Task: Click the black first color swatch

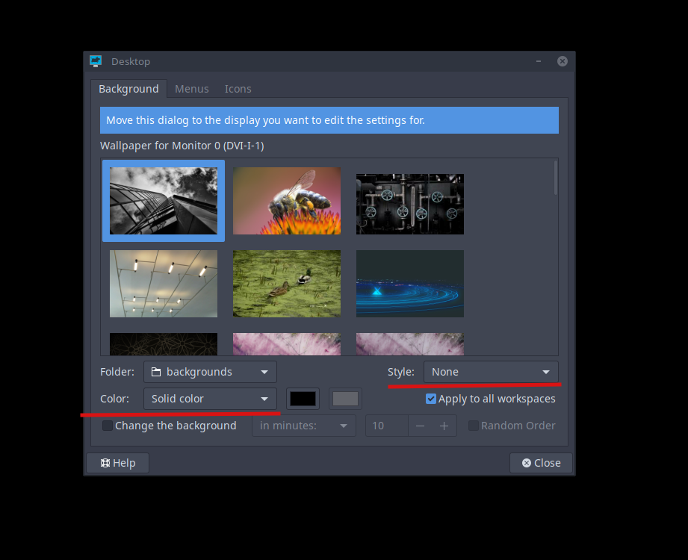Action: [x=303, y=399]
